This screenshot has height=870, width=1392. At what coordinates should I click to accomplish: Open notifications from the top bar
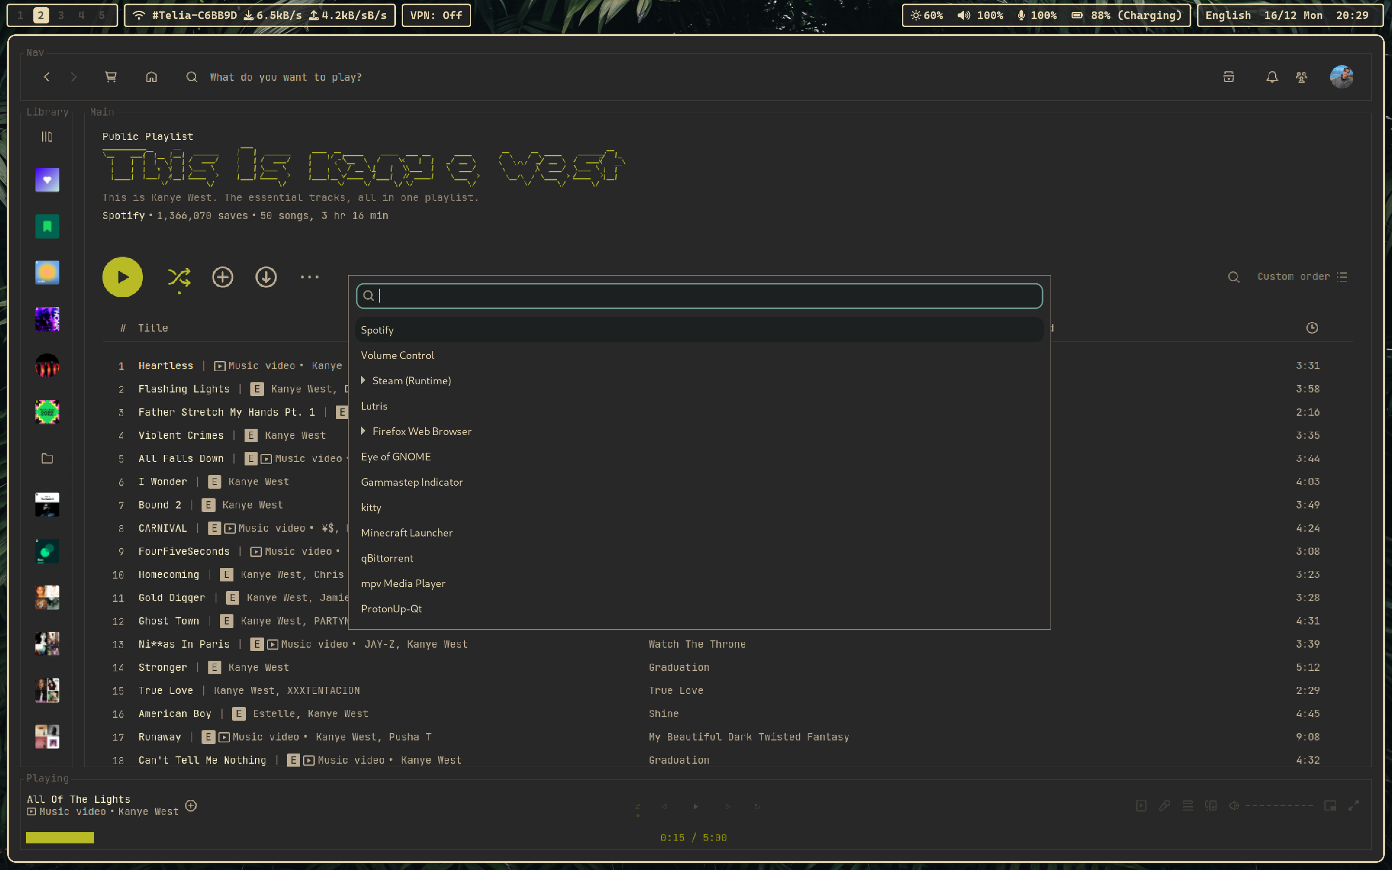[1272, 76]
